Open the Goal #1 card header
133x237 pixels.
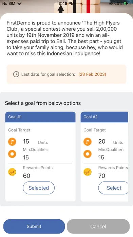[40, 117]
